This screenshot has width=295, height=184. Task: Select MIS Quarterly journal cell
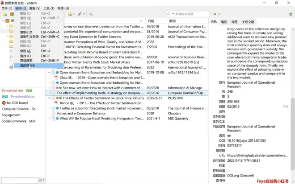[178, 119]
